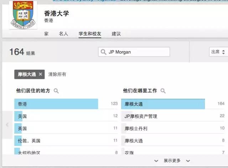Switch to the 家 tab
Image resolution: width=228 pixels, height=168 pixels.
46,34
